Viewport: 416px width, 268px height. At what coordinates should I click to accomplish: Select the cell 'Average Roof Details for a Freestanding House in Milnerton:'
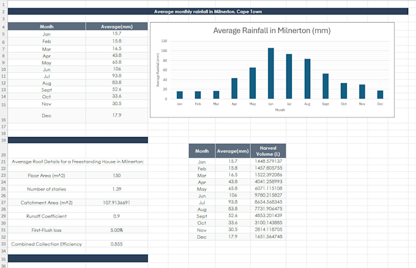78,162
